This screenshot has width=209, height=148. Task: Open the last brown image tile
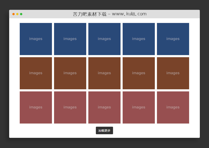click(x=173, y=73)
